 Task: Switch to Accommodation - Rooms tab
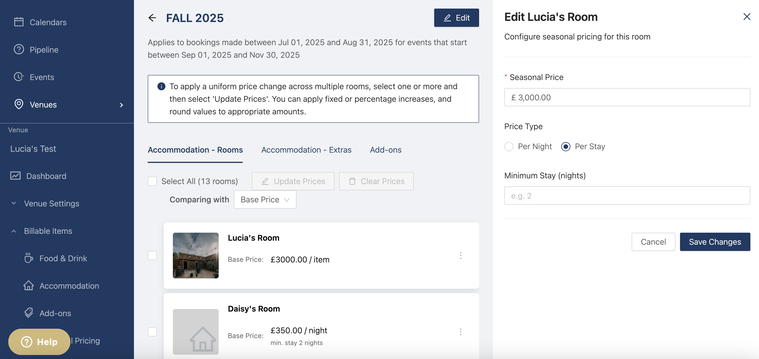195,150
